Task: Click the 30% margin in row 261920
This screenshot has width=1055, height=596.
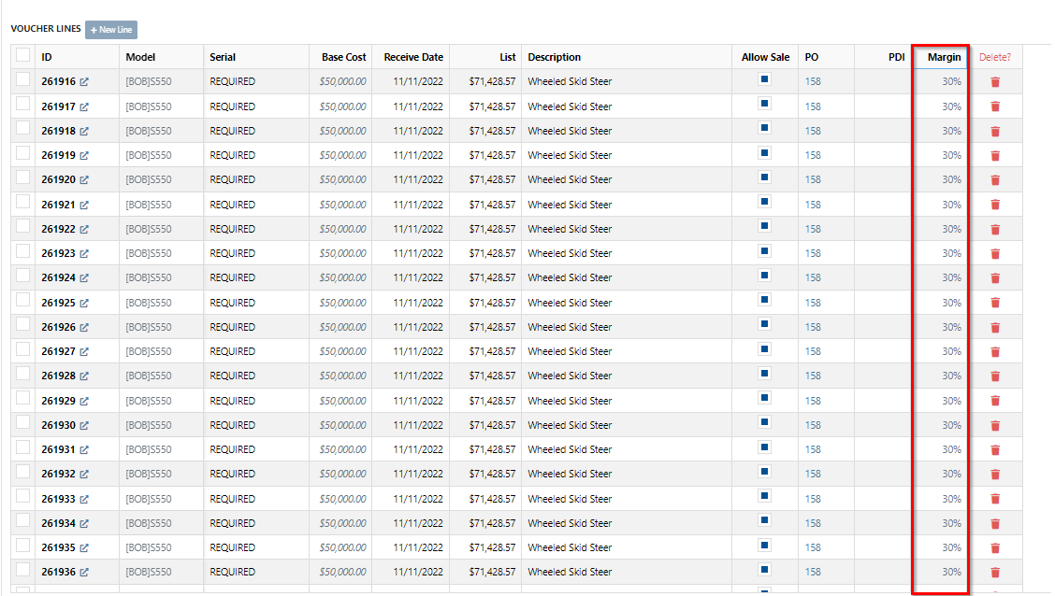Action: (951, 179)
